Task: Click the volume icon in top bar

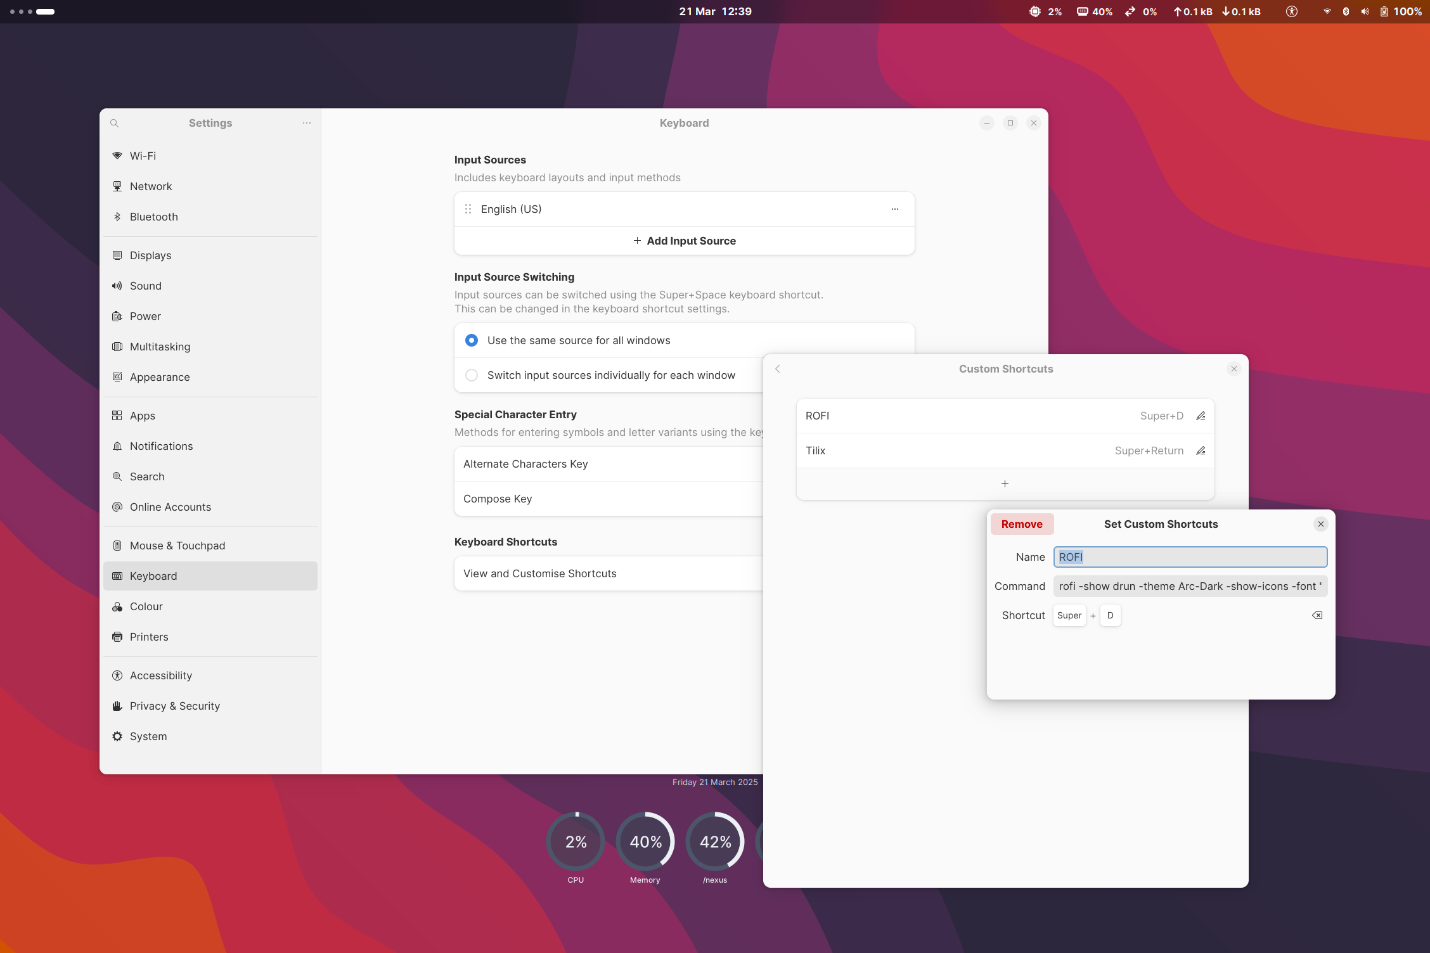Action: [1365, 11]
